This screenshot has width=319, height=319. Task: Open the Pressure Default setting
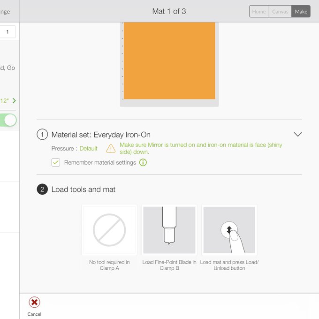point(88,149)
